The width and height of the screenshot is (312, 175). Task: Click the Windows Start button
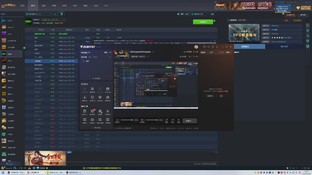[3, 172]
